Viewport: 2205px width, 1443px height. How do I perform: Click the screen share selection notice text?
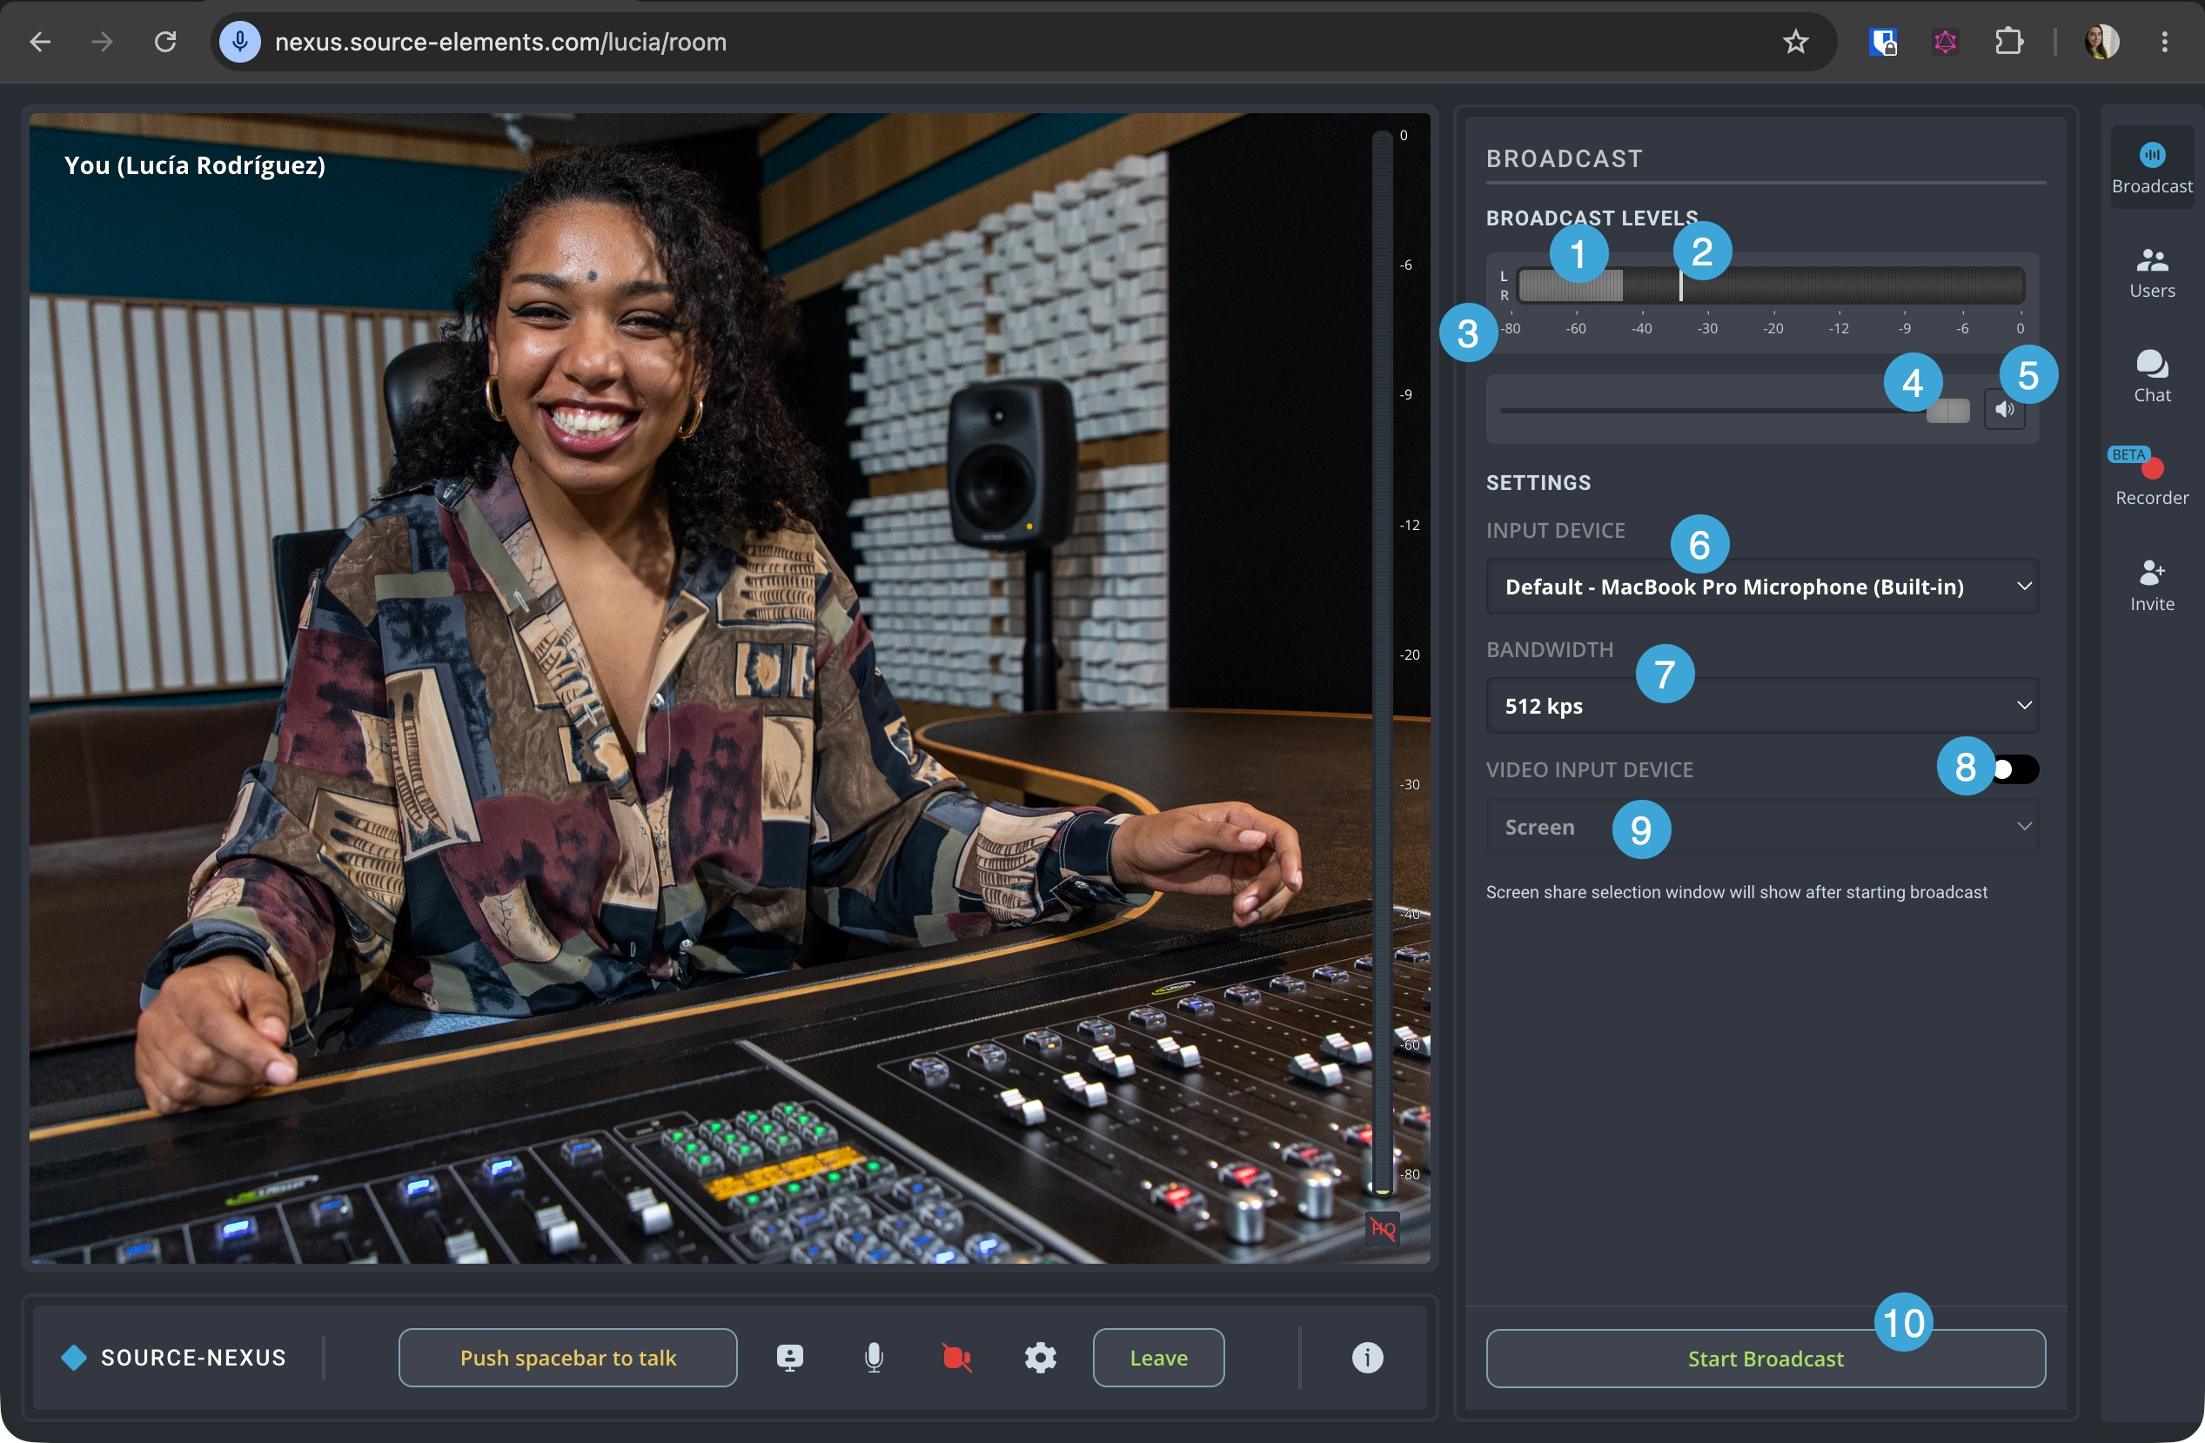click(x=1736, y=891)
